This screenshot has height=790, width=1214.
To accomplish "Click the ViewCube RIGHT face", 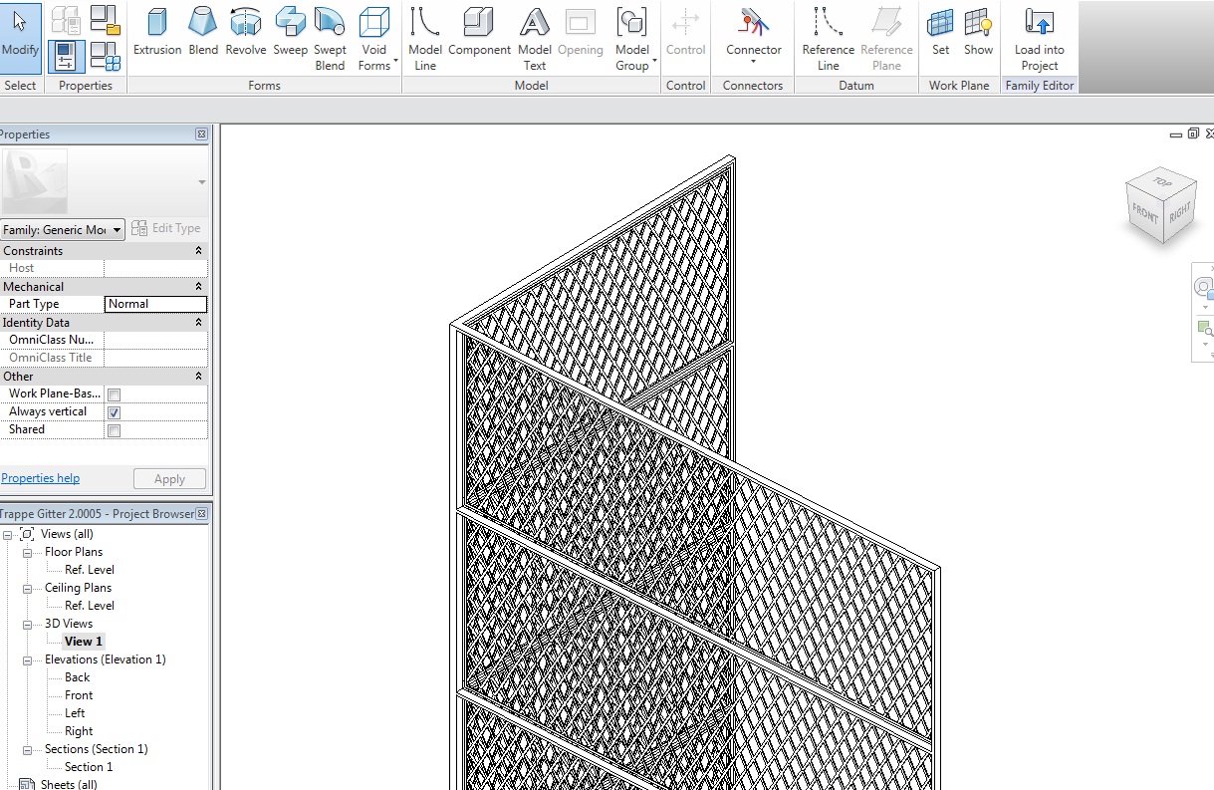I will [x=1179, y=212].
